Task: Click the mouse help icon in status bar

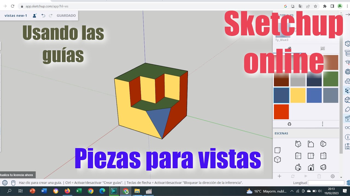Action: click(13, 183)
